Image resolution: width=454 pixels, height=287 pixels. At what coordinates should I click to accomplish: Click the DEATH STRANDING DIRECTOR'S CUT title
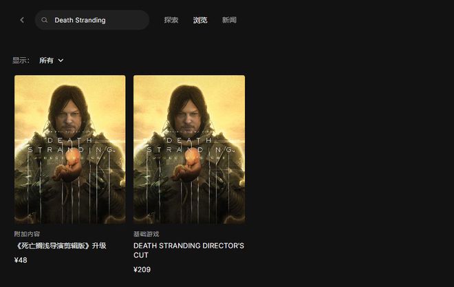[188, 251]
